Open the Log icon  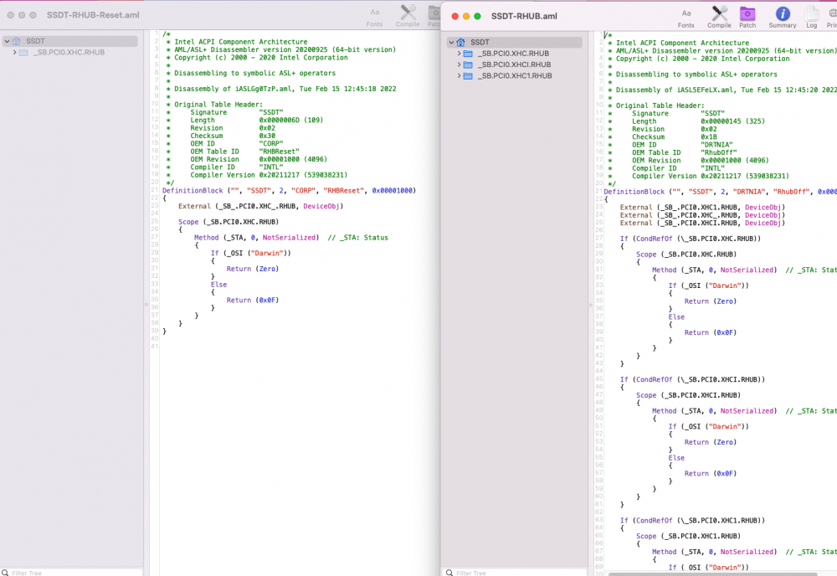(811, 18)
